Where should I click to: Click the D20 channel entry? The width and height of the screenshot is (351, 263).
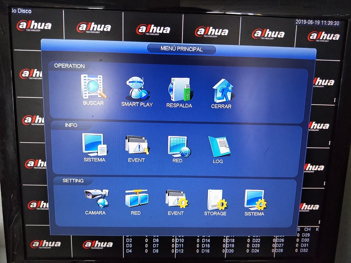(x=230, y=251)
